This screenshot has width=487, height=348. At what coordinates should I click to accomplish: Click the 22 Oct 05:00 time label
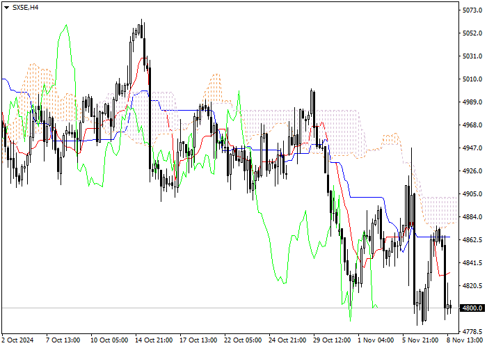[x=243, y=340]
